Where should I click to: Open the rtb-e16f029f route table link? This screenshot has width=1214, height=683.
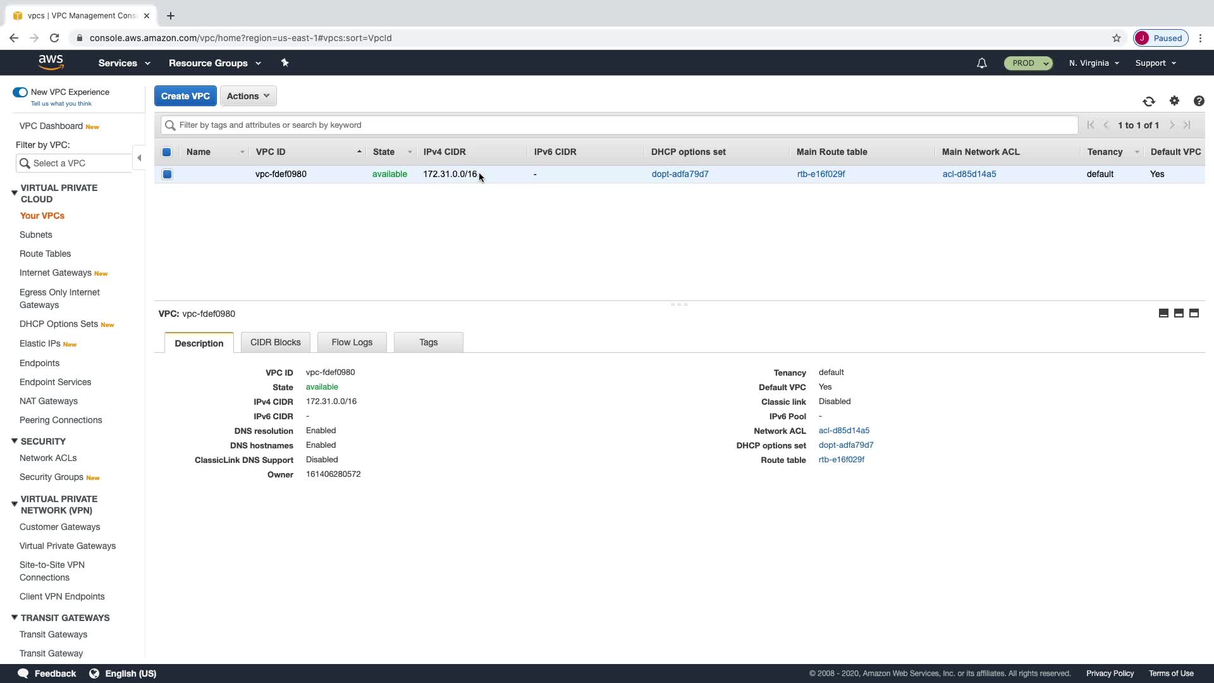821,174
